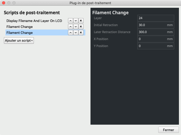
Task: Select the first Filament Change entry
Action: point(20,27)
